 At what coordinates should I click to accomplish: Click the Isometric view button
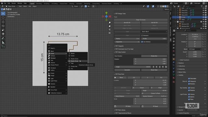[x=127, y=70]
